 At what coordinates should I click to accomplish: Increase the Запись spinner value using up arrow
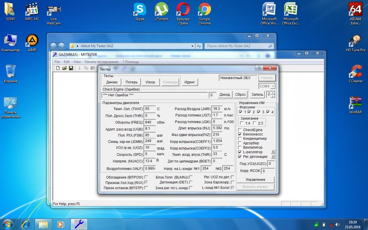273,93
